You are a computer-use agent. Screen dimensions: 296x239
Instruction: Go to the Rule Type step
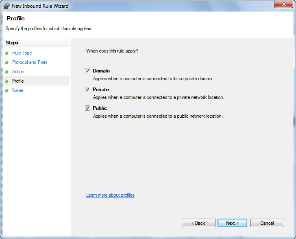click(x=22, y=53)
